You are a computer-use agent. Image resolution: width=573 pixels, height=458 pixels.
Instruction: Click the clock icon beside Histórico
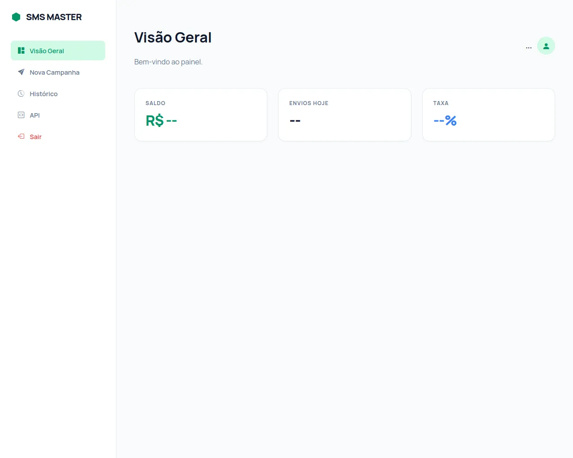(x=21, y=93)
